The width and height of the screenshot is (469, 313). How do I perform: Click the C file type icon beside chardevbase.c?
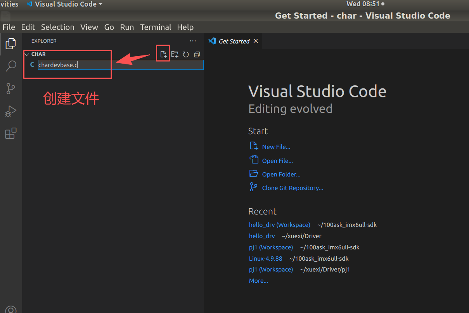(32, 65)
